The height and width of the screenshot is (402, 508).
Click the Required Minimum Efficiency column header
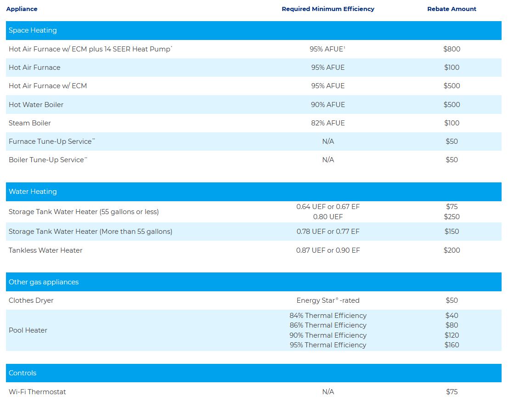click(x=327, y=9)
